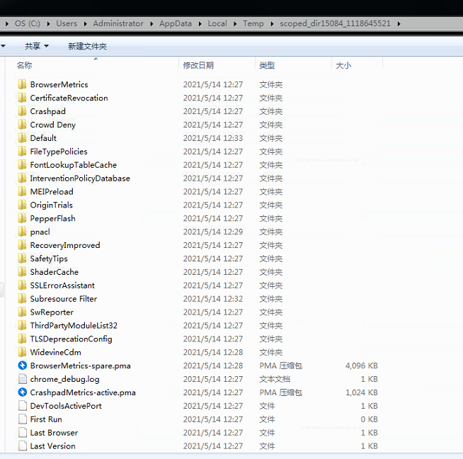
Task: Click the Last Browser file icon
Action: coord(23,432)
